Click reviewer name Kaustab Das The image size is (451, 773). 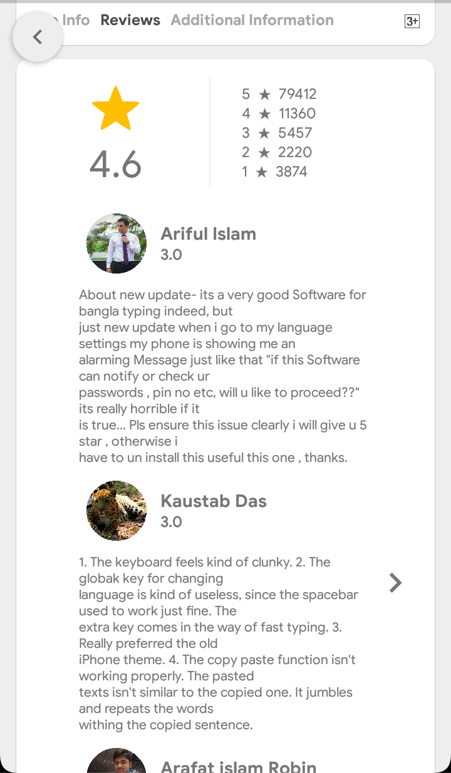[x=214, y=501]
